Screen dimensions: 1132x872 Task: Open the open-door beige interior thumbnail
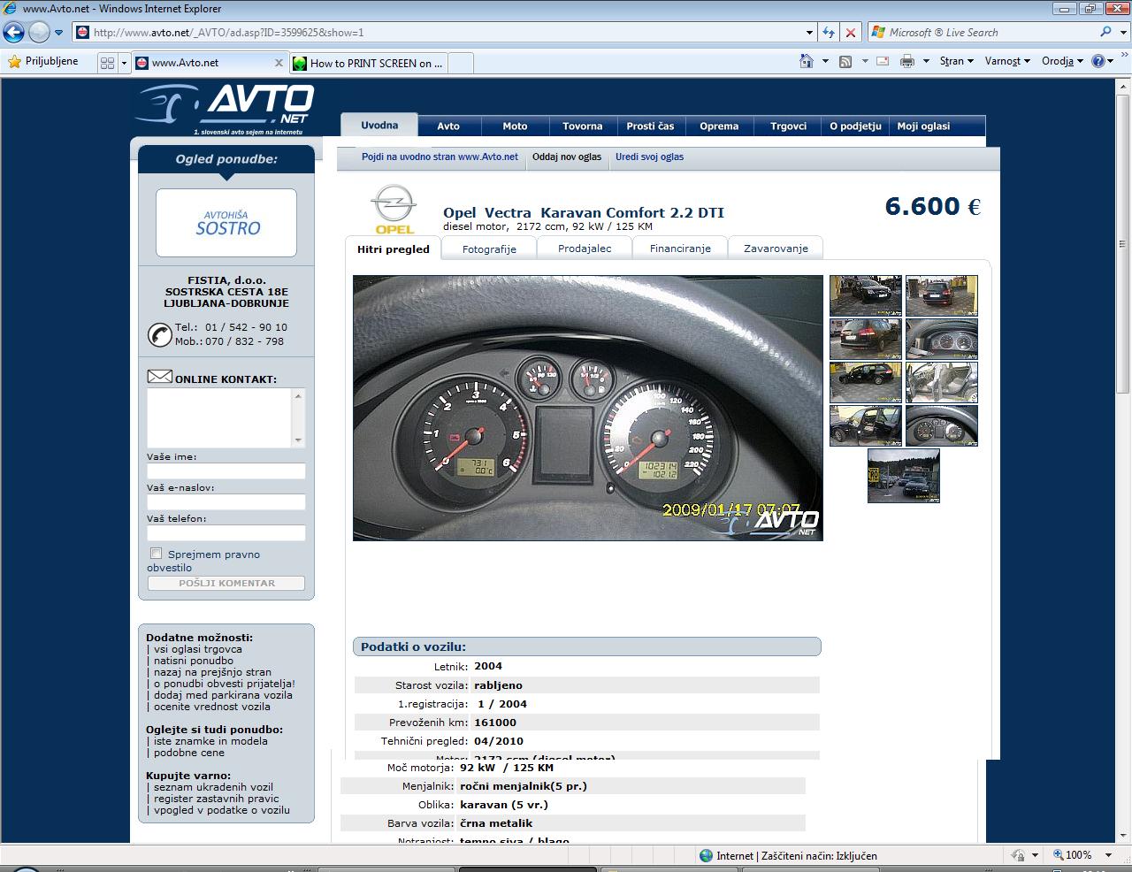click(942, 382)
